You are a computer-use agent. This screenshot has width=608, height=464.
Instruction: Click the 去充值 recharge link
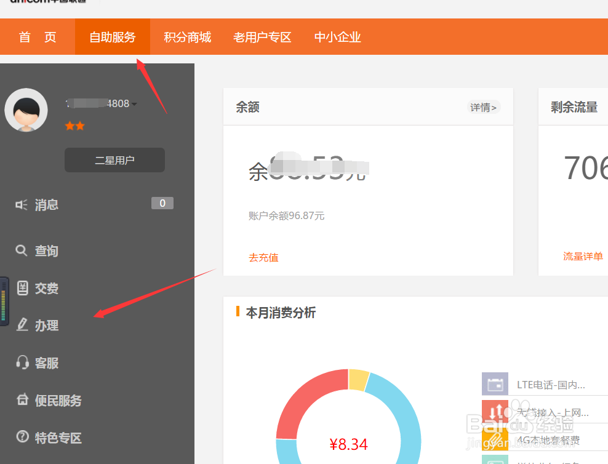[x=263, y=257]
